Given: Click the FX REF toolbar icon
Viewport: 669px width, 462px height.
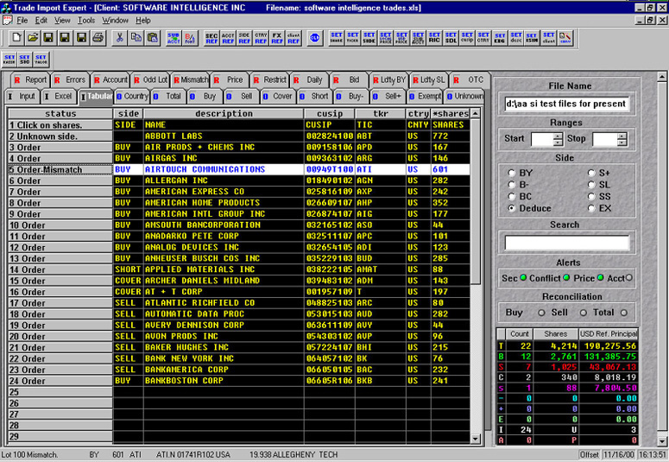Looking at the screenshot, I should point(277,38).
